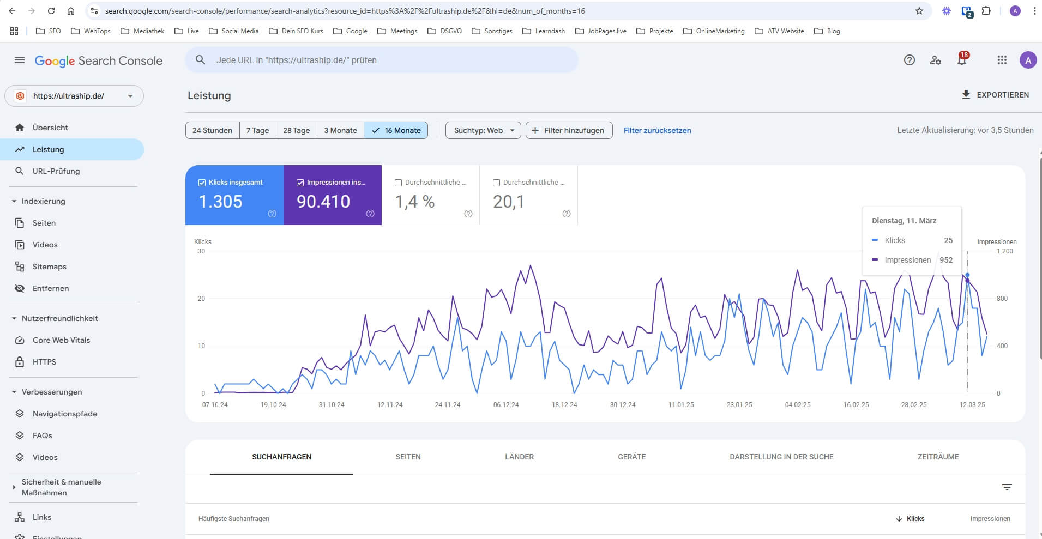Click the Exportieren download icon

pyautogui.click(x=966, y=95)
